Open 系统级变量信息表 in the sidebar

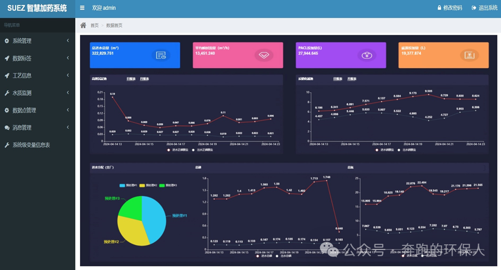coord(31,145)
